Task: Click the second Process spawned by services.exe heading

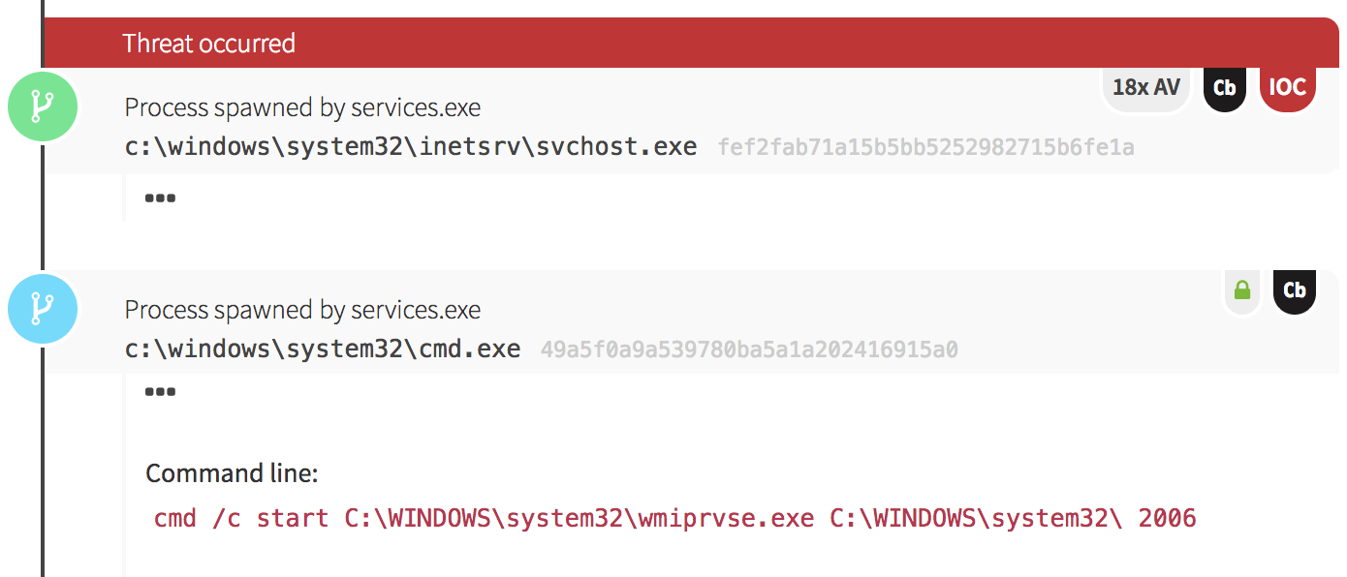Action: click(302, 310)
